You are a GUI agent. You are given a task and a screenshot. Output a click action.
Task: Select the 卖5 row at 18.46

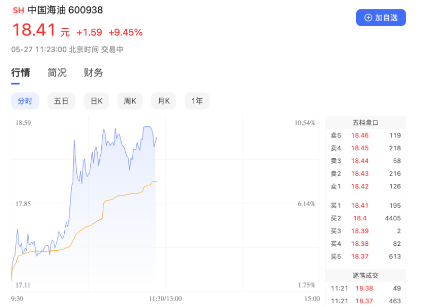[365, 135]
